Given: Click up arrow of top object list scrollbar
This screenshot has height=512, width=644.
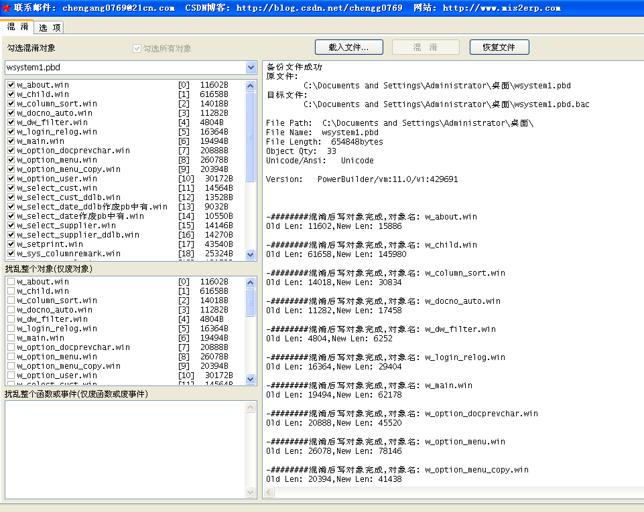Looking at the screenshot, I should pyautogui.click(x=250, y=86).
